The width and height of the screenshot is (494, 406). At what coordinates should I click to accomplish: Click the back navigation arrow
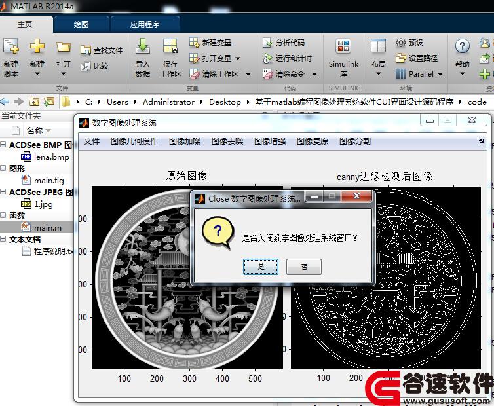(x=5, y=101)
